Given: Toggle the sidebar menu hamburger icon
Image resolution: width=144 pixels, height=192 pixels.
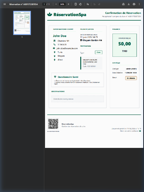Looking at the screenshot, I should click(5, 4).
